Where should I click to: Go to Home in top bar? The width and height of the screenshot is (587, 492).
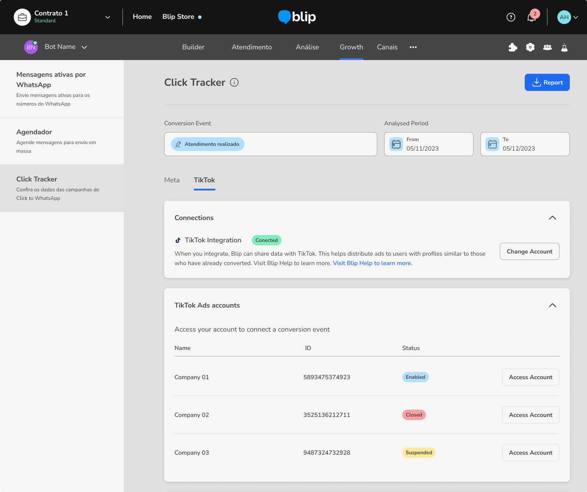tap(142, 17)
